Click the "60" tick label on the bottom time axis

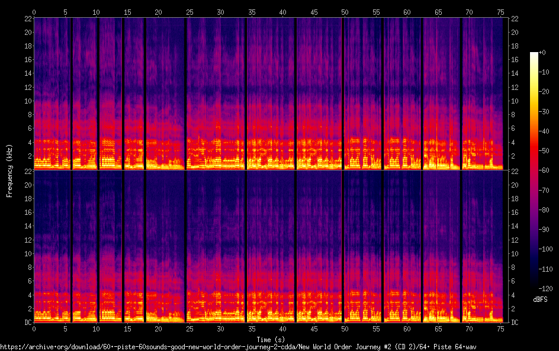coord(407,329)
